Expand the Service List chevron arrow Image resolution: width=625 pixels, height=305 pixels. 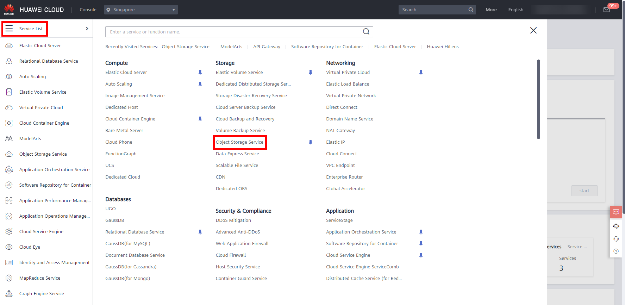87,29
